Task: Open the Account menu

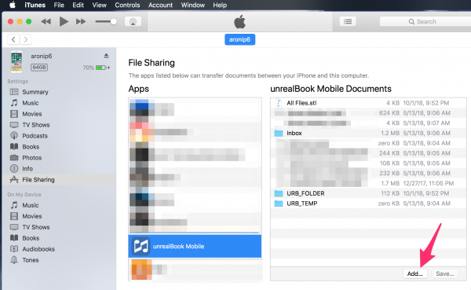Action: click(160, 6)
